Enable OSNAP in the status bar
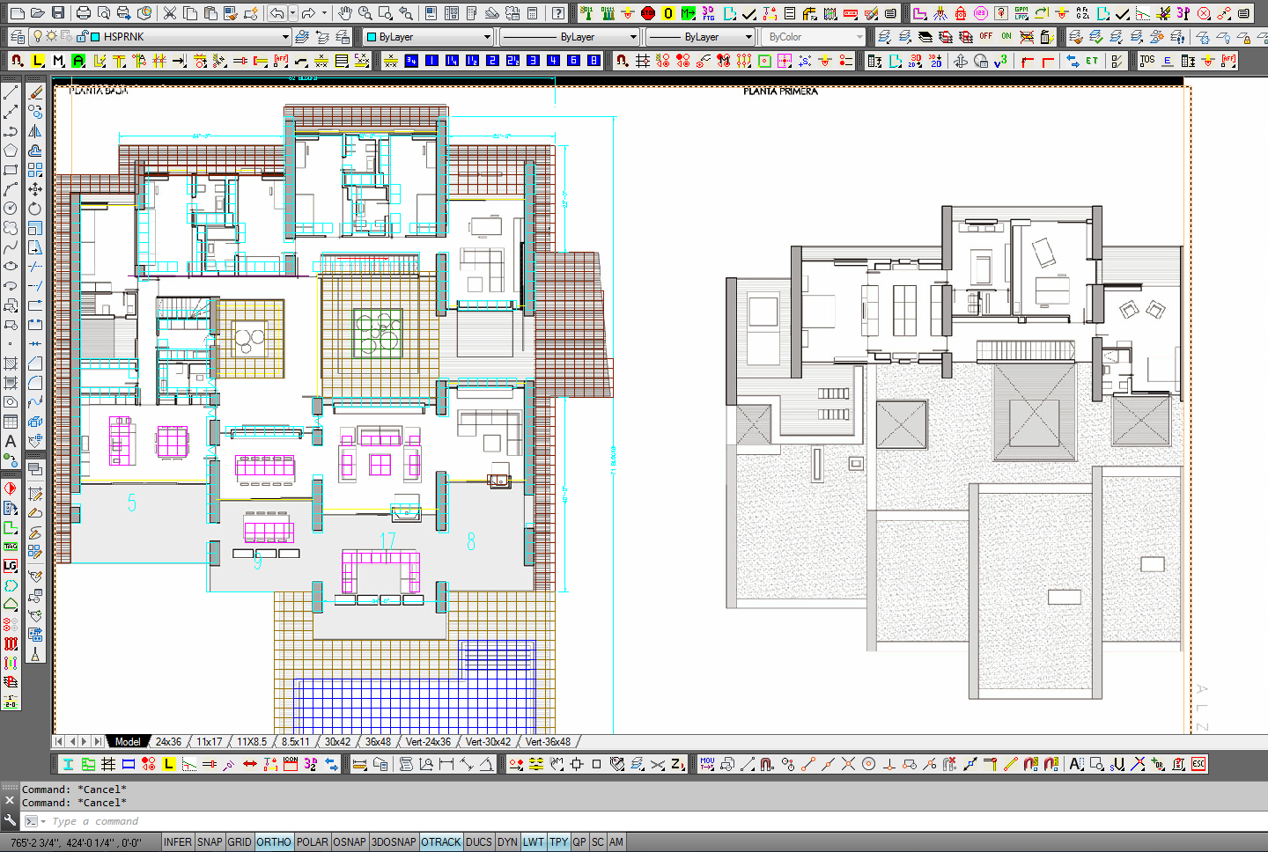Screen dimensions: 1268x852 (x=350, y=842)
